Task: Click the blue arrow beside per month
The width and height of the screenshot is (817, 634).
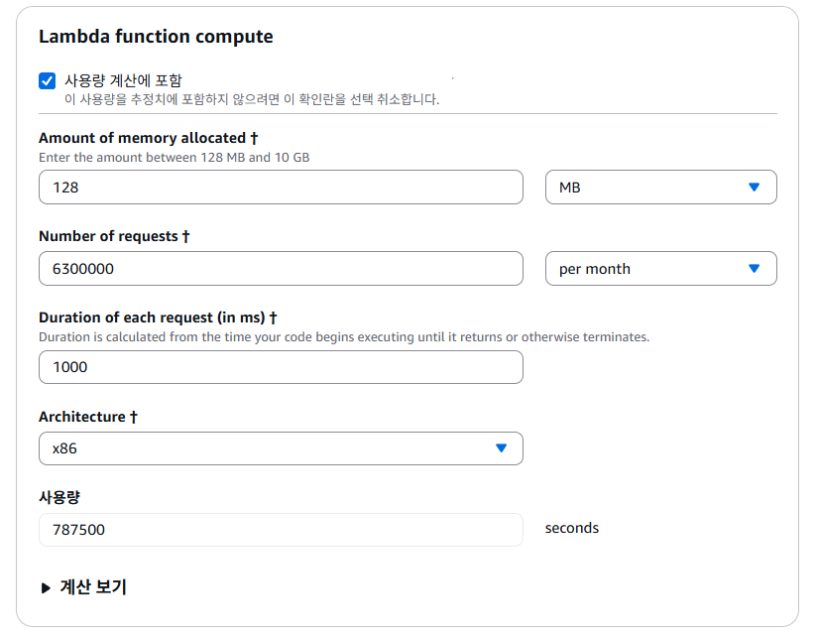Action: tap(754, 268)
